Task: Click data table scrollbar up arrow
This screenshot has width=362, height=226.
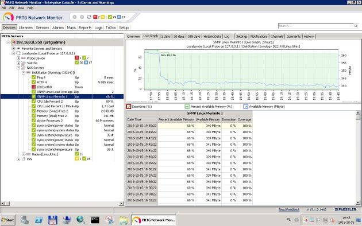Action: click(358, 113)
